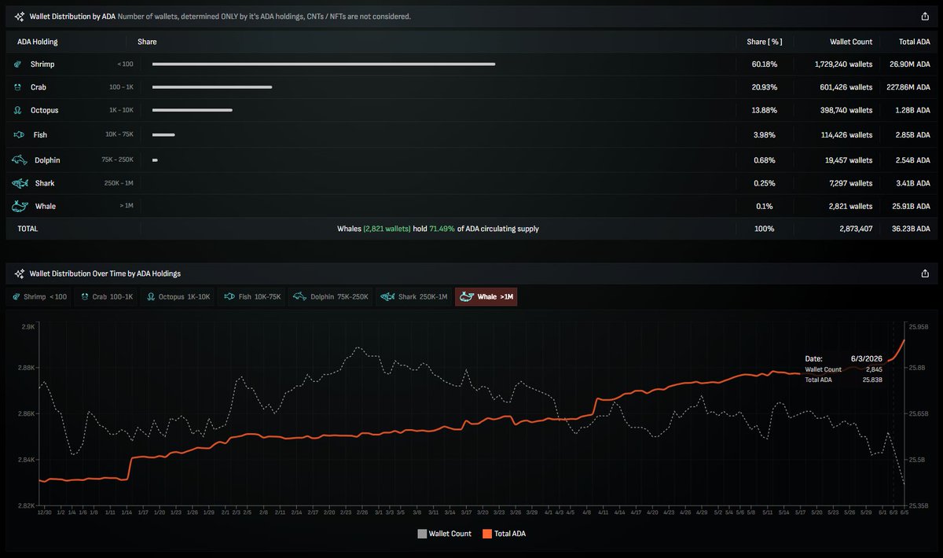Image resolution: width=943 pixels, height=558 pixels.
Task: Click the green "71.49%" text in TOTAL row
Action: point(442,229)
